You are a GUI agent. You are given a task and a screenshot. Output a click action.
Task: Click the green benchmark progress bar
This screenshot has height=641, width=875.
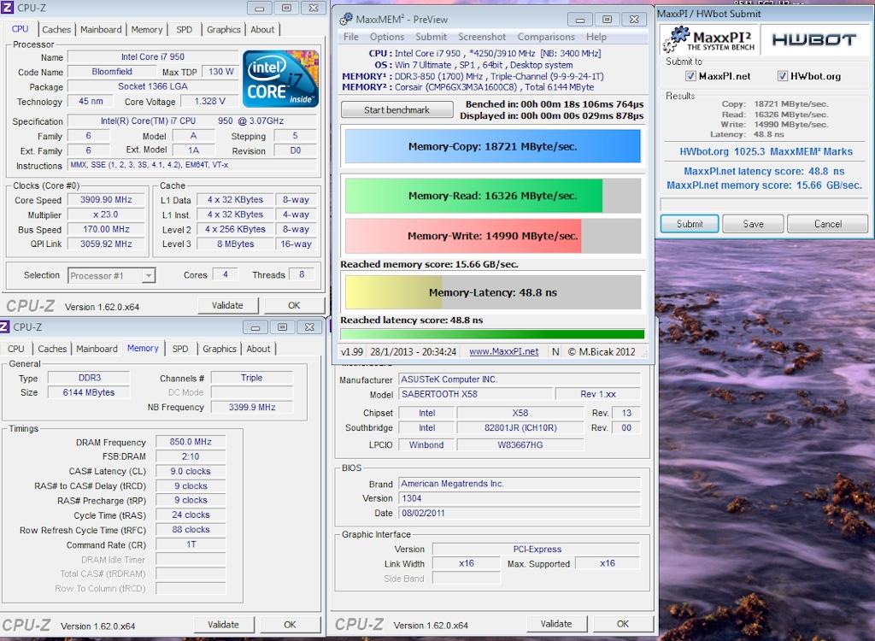click(492, 334)
